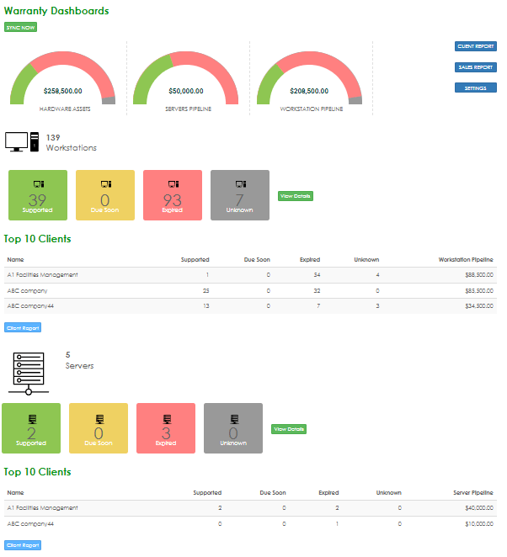Select the red Expired workstations tile
Screen dimensions: 507x557
click(x=173, y=195)
